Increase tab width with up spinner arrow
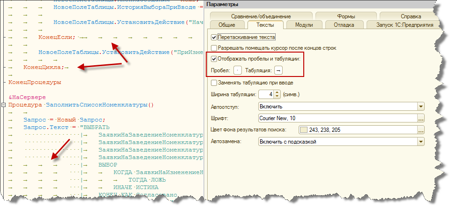The image size is (450, 206). (x=277, y=92)
